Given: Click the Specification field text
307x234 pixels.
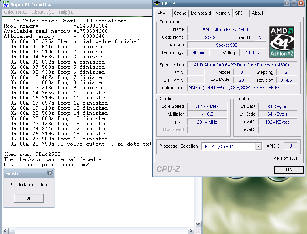Looking at the screenshot, I should (x=242, y=65).
